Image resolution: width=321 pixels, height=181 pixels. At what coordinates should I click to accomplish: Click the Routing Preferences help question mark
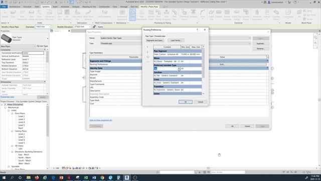197,30
